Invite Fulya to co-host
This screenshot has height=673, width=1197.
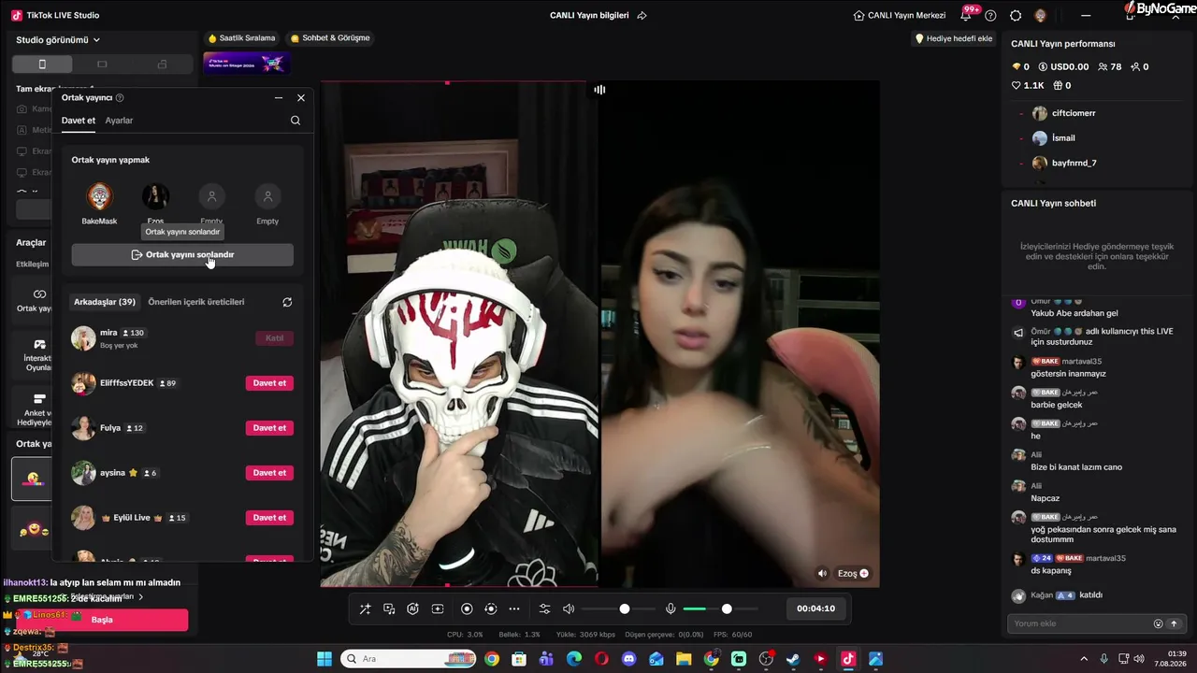click(269, 428)
